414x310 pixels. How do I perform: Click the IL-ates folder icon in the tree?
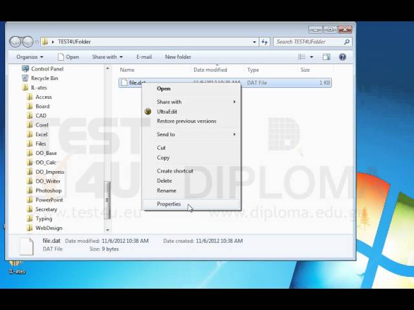25,88
